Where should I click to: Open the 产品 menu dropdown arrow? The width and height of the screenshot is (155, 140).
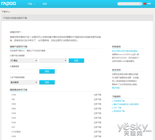[x=34, y=4]
